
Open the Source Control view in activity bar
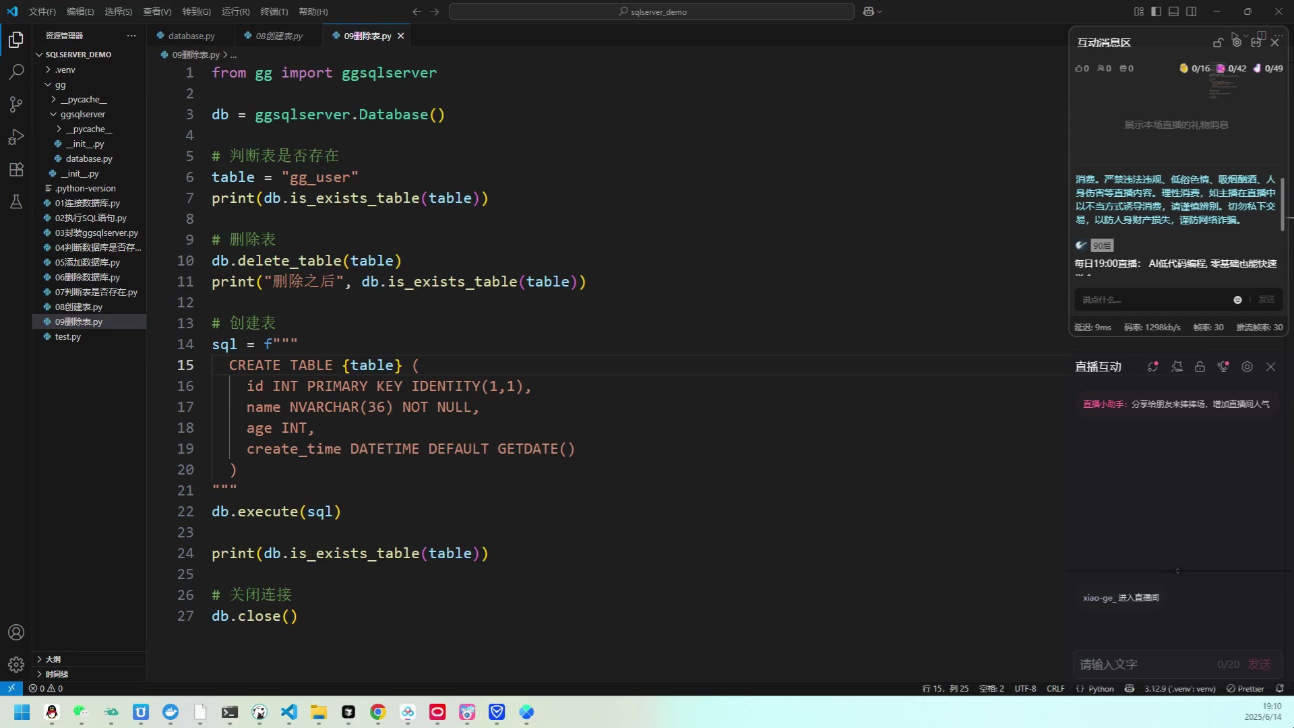click(16, 104)
